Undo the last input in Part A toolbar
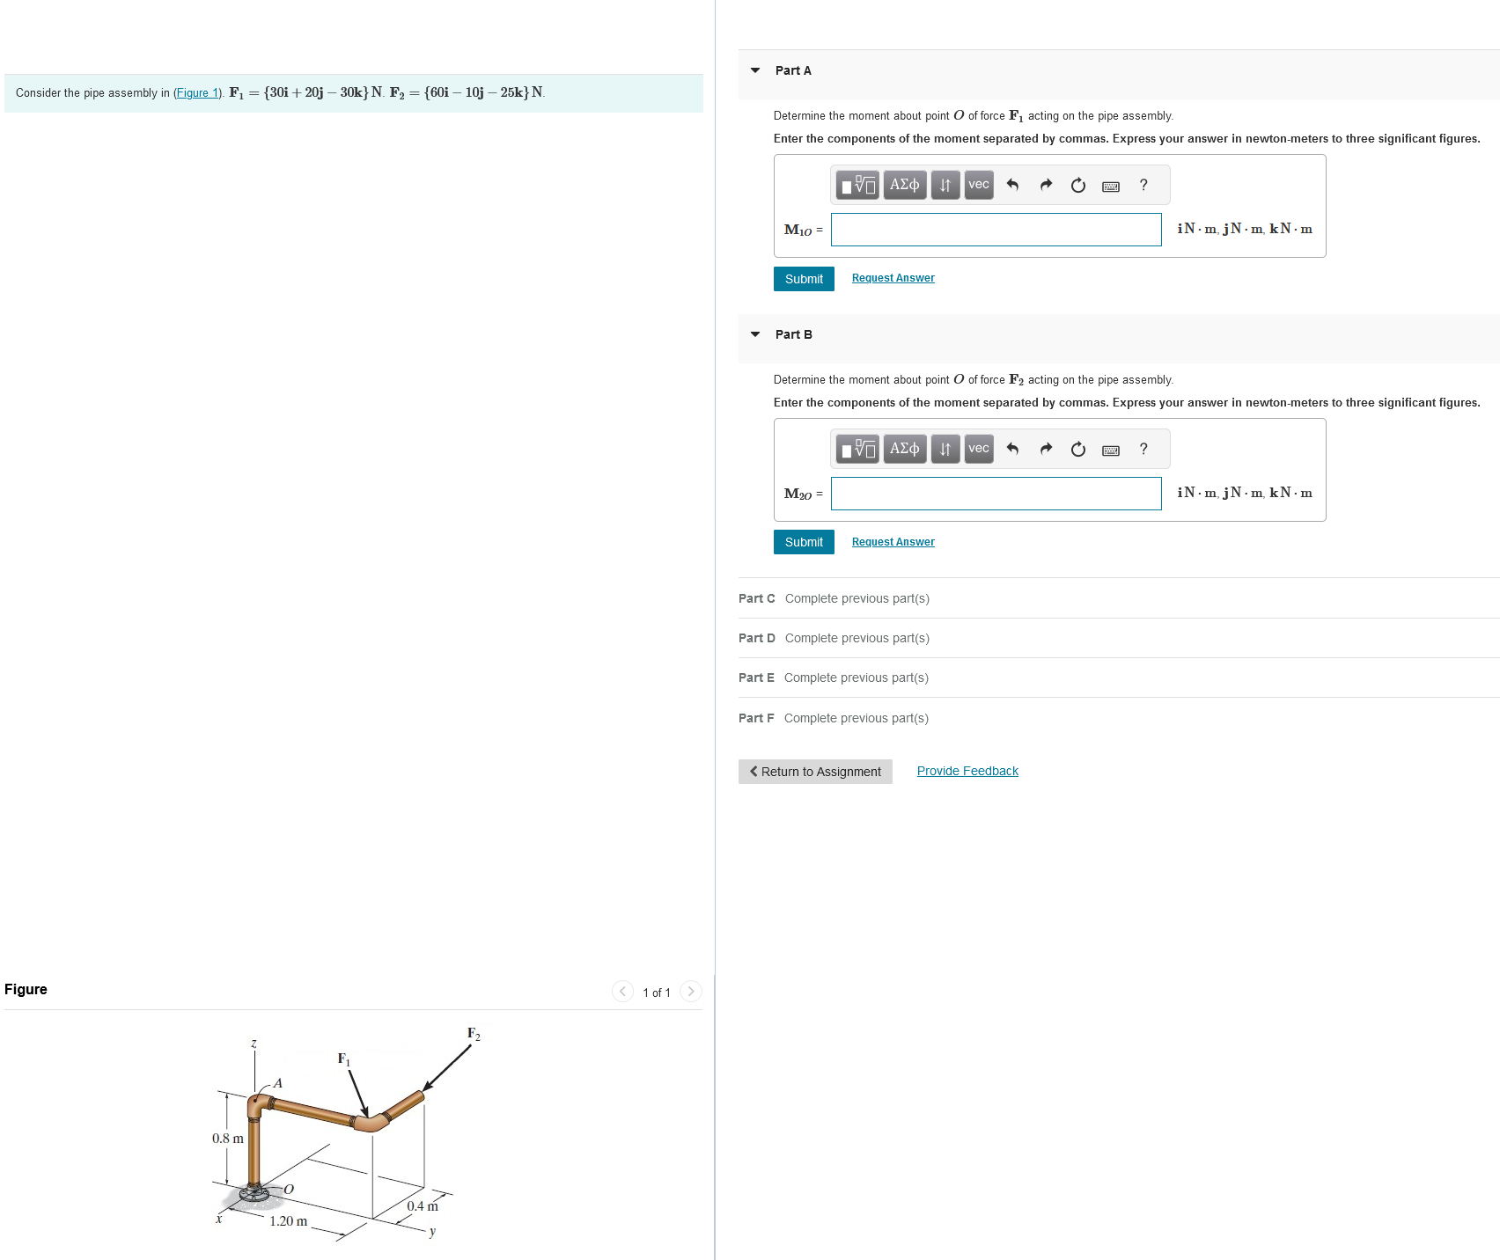Image resolution: width=1500 pixels, height=1260 pixels. (1012, 185)
